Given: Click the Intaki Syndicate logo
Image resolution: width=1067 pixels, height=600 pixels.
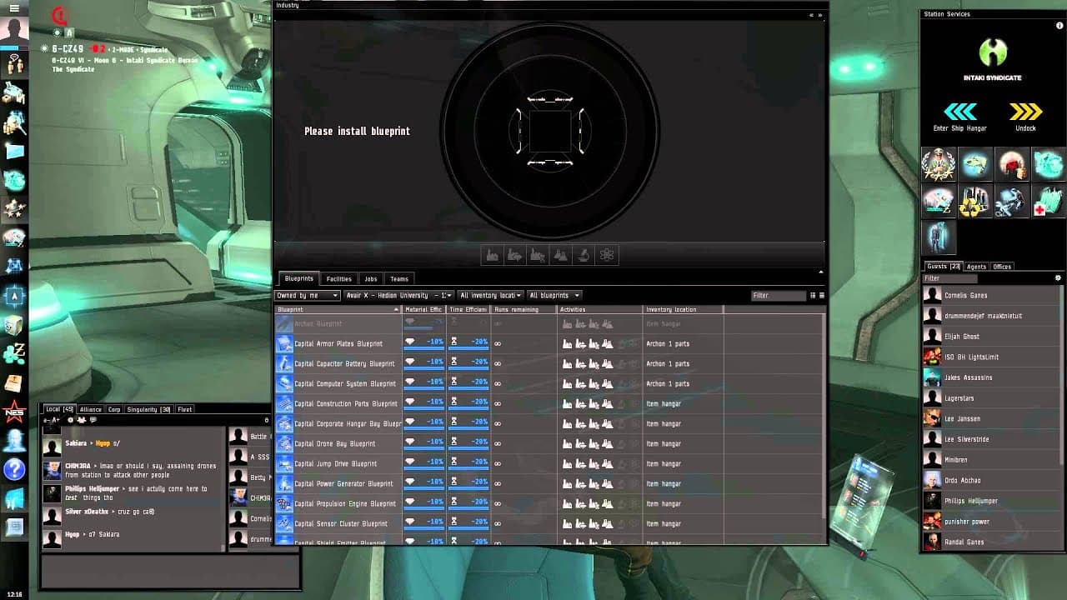Looking at the screenshot, I should click(x=993, y=53).
